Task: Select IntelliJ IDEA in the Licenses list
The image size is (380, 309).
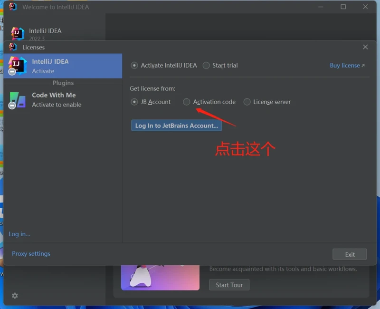Action: (63, 66)
